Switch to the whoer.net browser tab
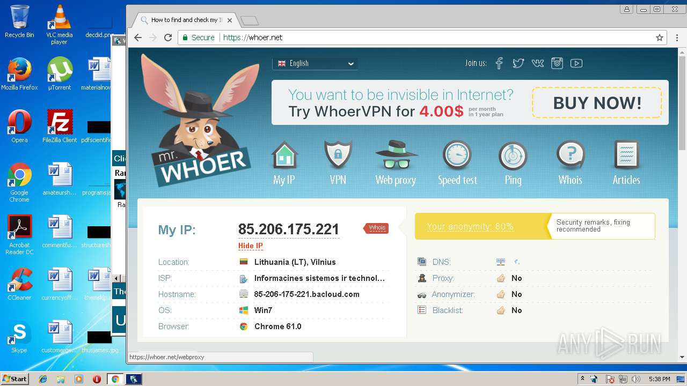 (186, 20)
